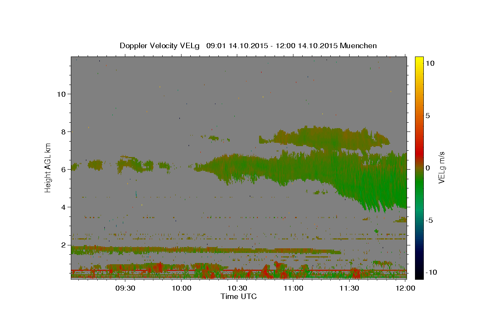Click the height tick label 8
The height and width of the screenshot is (335, 503).
pos(64,132)
